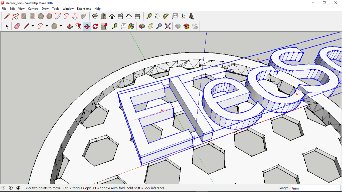Expand the Circle shape tool dropdown arrow
This screenshot has width=342, height=192.
pyautogui.click(x=61, y=26)
